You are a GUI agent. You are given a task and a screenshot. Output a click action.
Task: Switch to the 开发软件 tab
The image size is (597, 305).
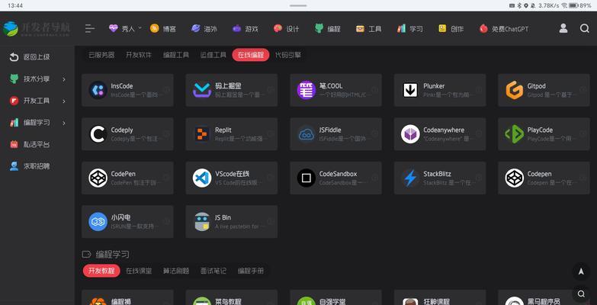(139, 55)
